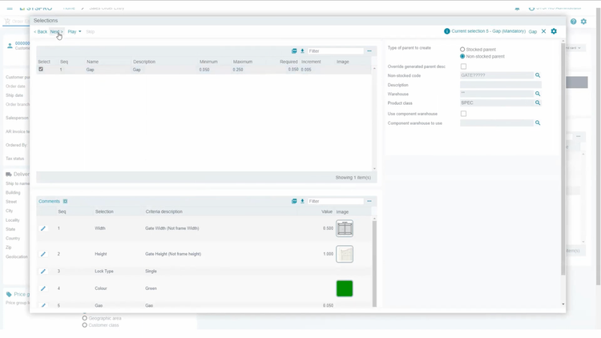This screenshot has width=601, height=338.
Task: Toggle Override generated parent desc checkbox
Action: (x=463, y=66)
